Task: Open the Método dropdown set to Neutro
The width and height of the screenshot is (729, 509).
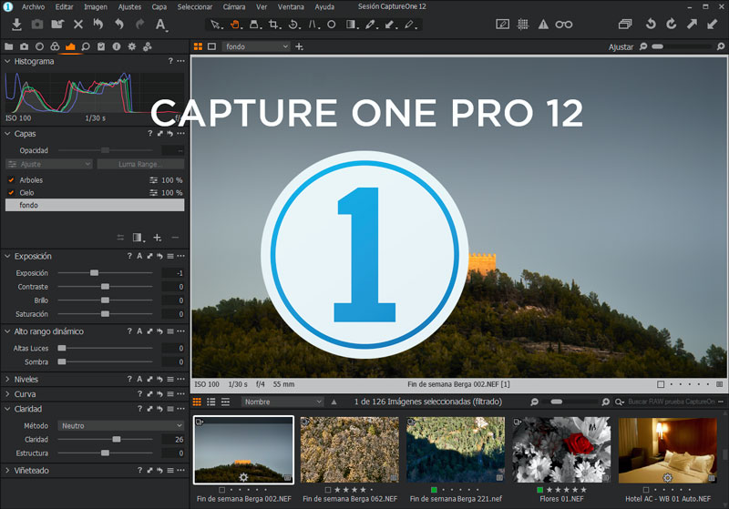Action: [x=120, y=425]
